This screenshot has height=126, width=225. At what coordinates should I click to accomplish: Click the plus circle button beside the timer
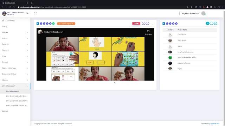143,23
